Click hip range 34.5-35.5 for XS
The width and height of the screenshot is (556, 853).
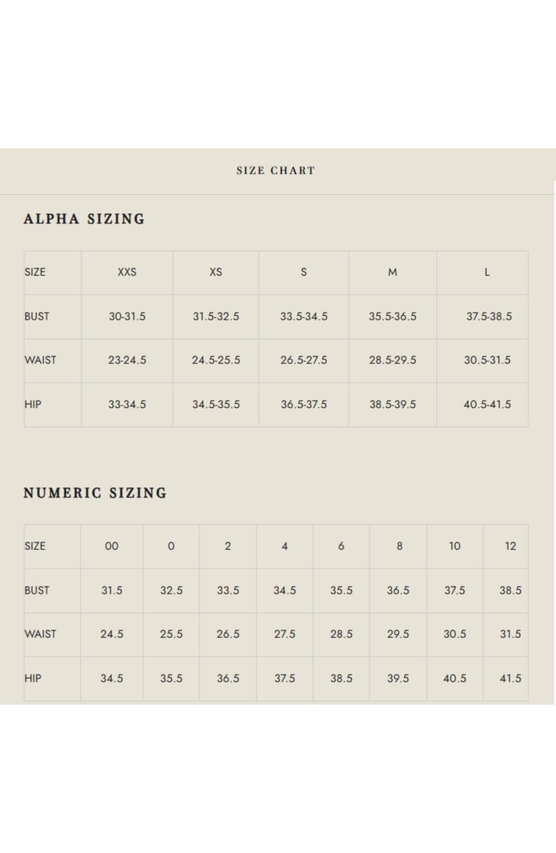(x=216, y=404)
